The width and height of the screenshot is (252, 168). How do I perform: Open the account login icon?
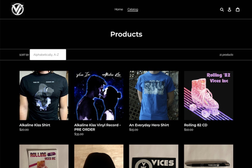[230, 9]
